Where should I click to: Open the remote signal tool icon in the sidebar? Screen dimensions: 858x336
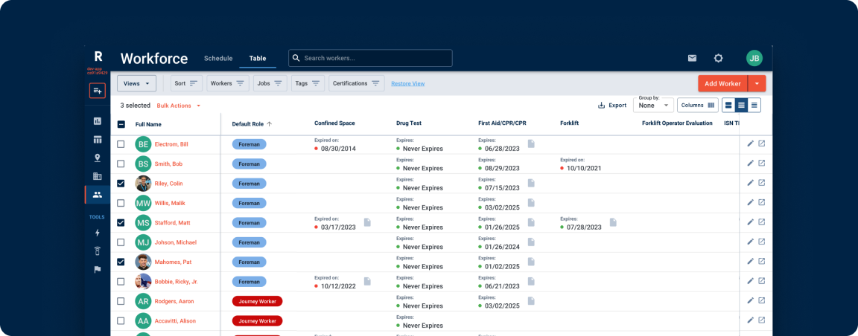pos(98,251)
